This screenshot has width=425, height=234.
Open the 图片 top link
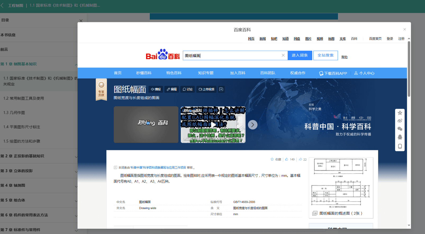pyautogui.click(x=308, y=39)
